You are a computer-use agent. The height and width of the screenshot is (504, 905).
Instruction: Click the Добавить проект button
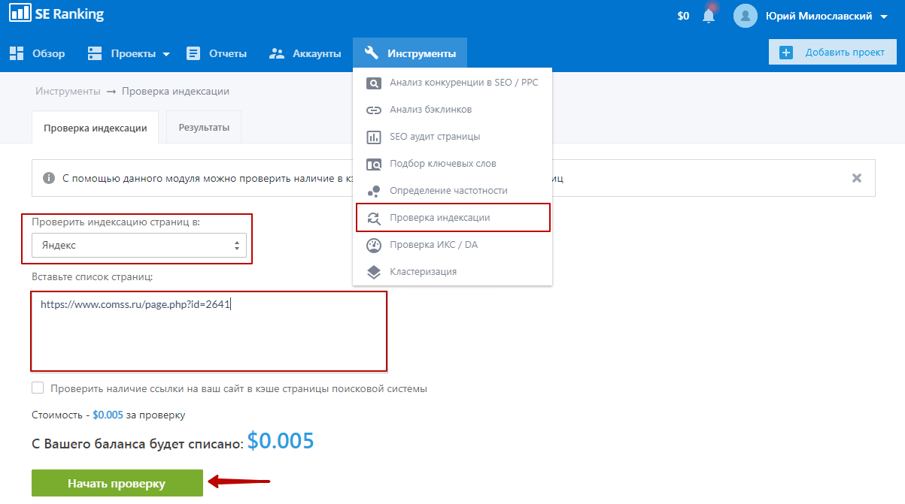click(832, 53)
